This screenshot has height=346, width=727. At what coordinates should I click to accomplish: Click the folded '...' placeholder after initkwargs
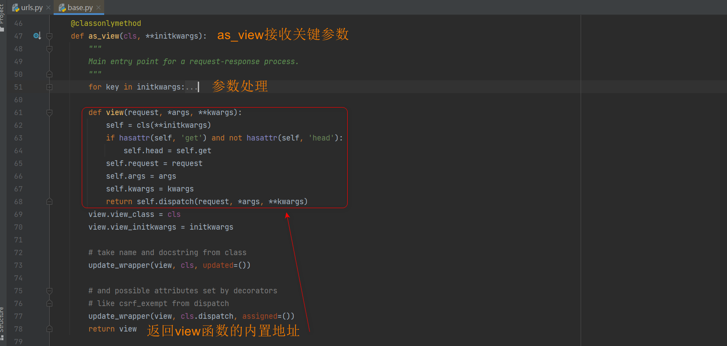tap(192, 87)
